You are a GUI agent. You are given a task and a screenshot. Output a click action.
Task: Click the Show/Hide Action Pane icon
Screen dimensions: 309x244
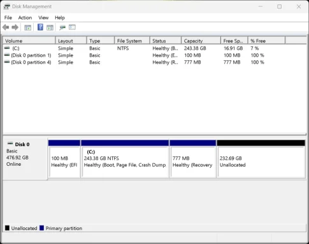coord(50,27)
